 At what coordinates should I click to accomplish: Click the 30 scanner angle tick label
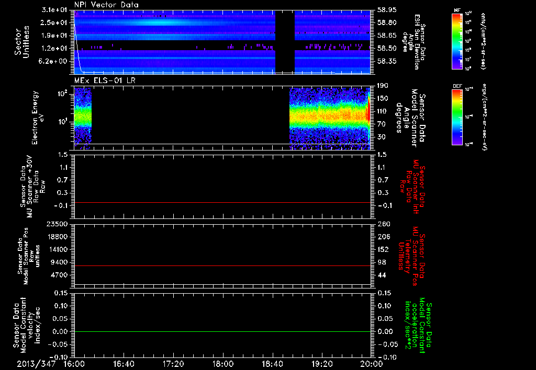(381, 137)
